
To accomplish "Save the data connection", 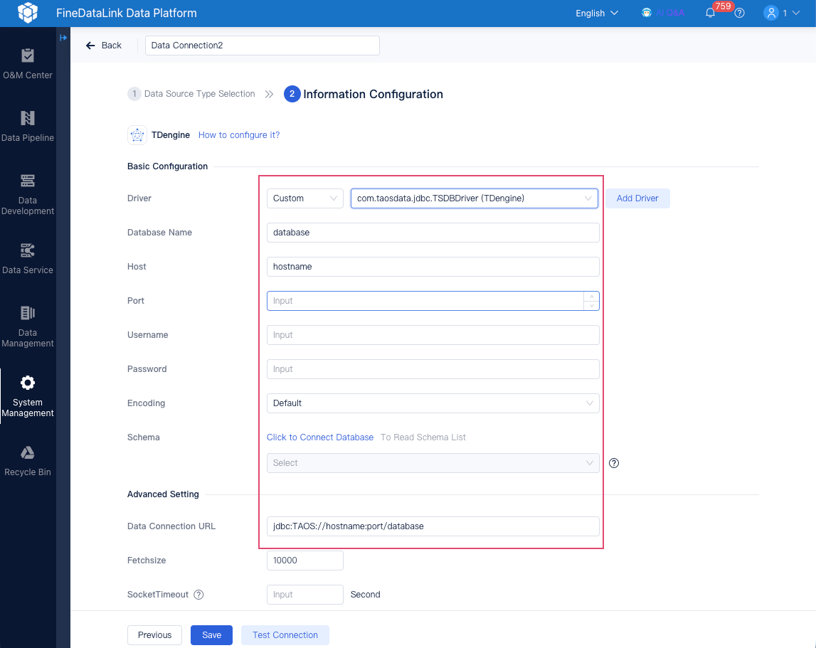I will pos(211,635).
